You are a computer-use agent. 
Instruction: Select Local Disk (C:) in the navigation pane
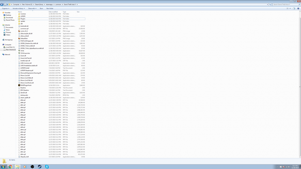(x=10, y=47)
